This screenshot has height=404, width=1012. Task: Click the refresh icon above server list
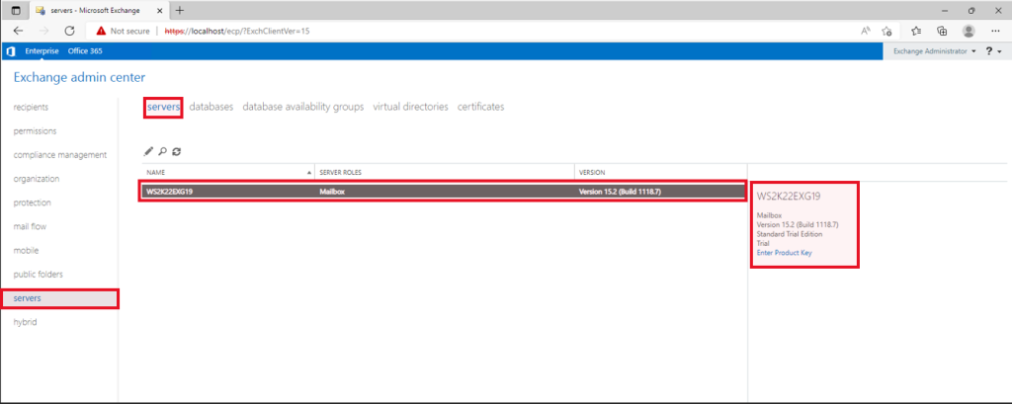[x=176, y=151]
